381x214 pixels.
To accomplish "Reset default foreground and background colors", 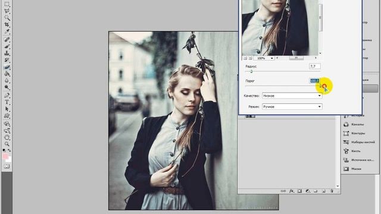I will click(4, 150).
